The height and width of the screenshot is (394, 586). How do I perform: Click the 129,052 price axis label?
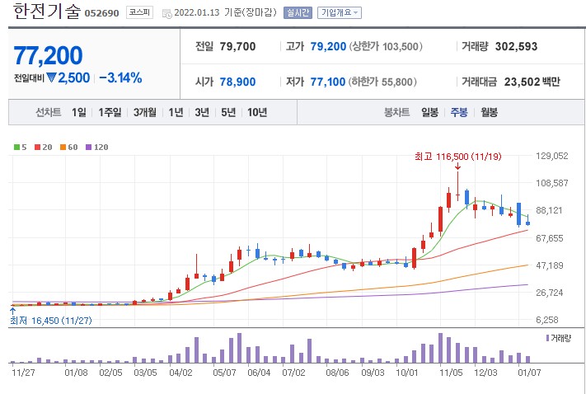[552, 156]
